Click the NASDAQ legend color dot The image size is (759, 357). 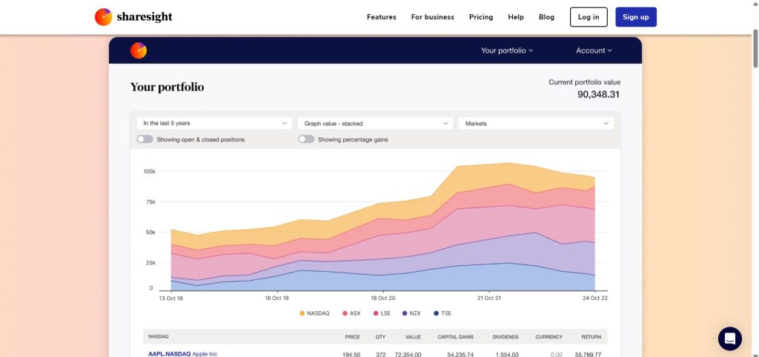[302, 313]
